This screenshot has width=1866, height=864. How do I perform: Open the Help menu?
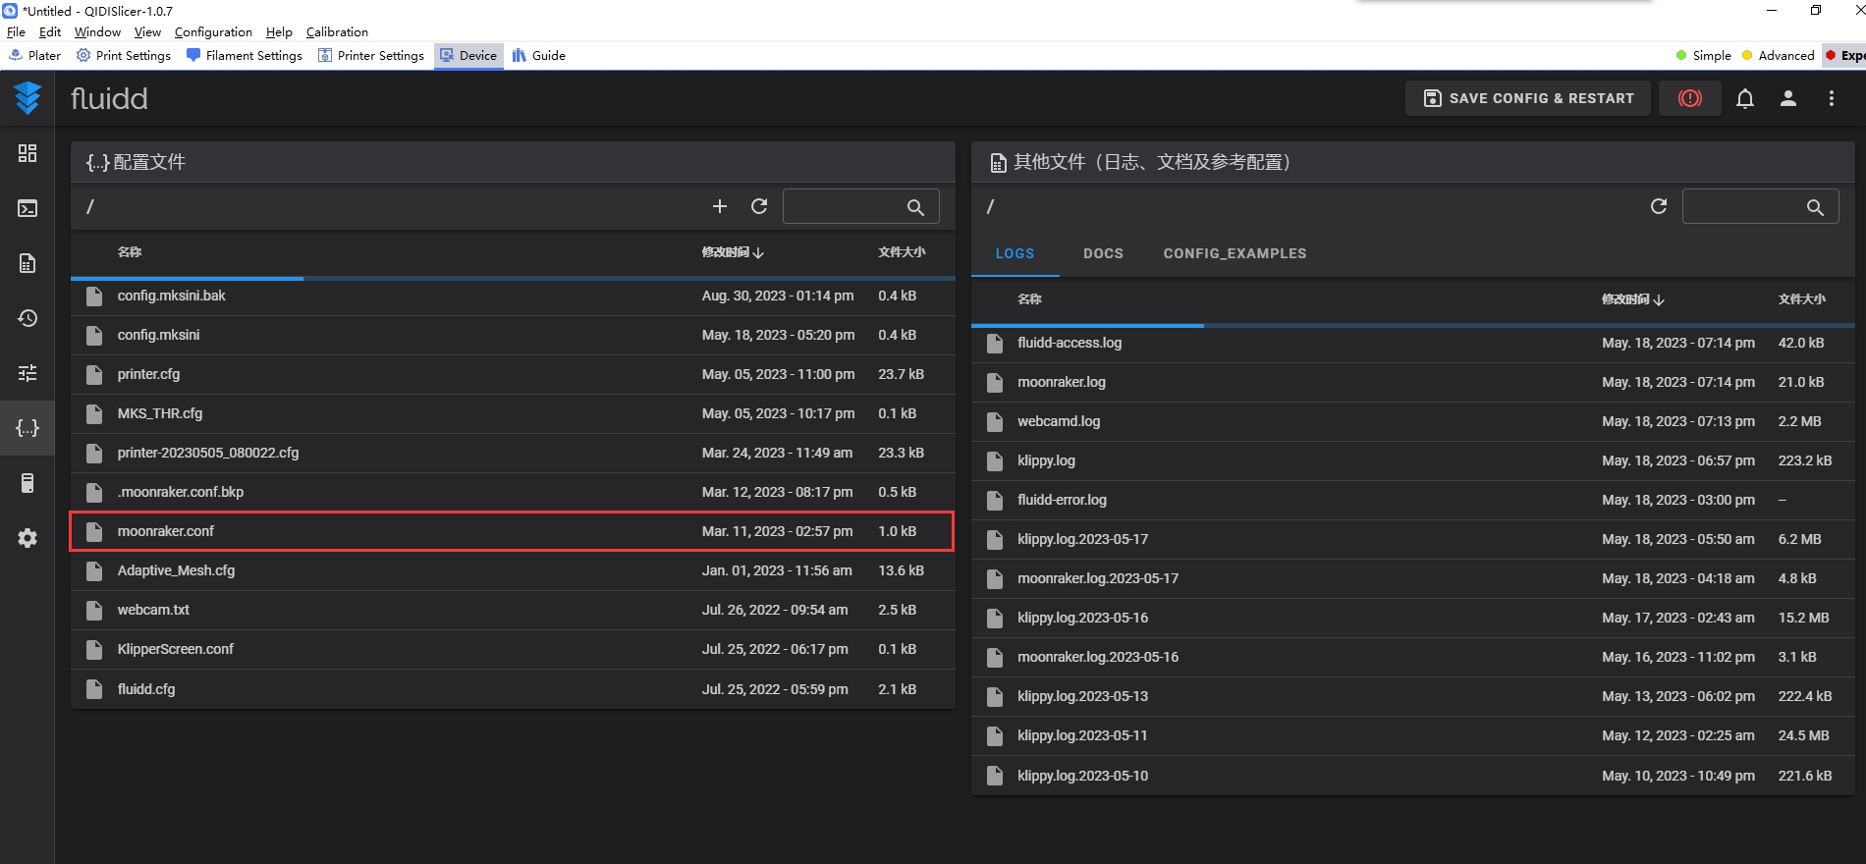coord(279,32)
